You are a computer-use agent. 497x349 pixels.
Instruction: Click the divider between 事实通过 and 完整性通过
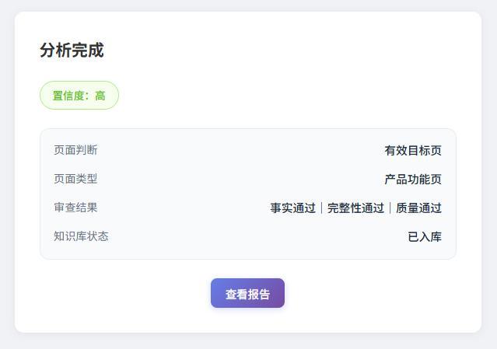pos(321,208)
